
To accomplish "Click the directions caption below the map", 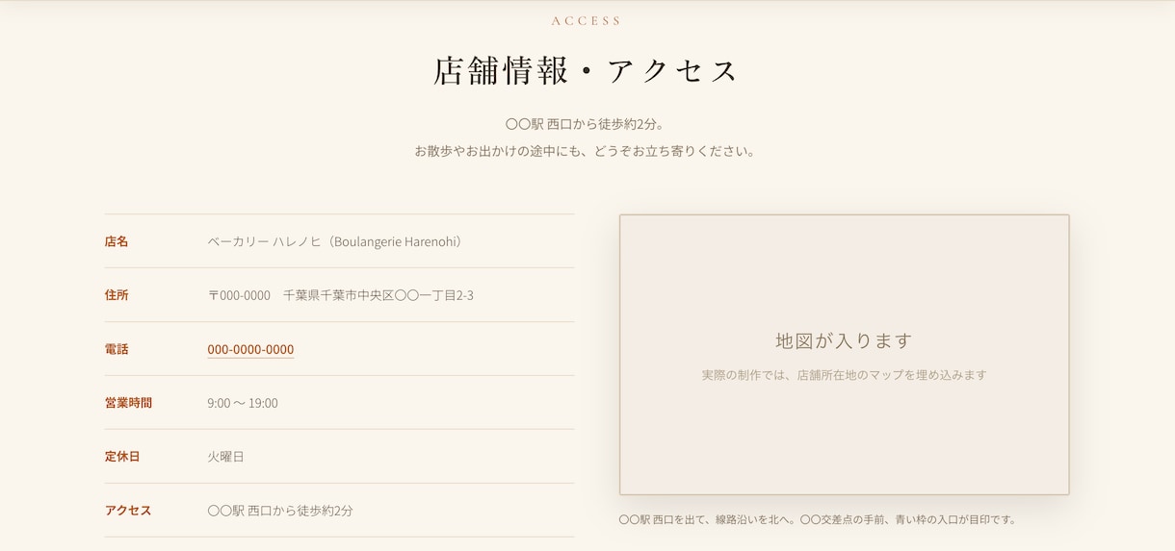I will (818, 519).
